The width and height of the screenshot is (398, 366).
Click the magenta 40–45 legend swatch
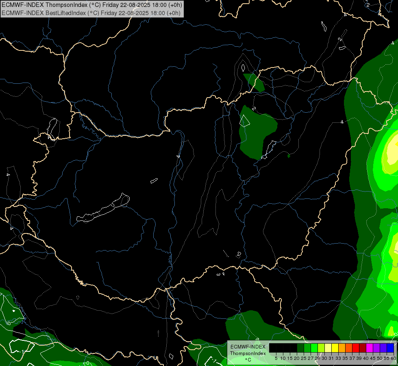tap(370, 348)
